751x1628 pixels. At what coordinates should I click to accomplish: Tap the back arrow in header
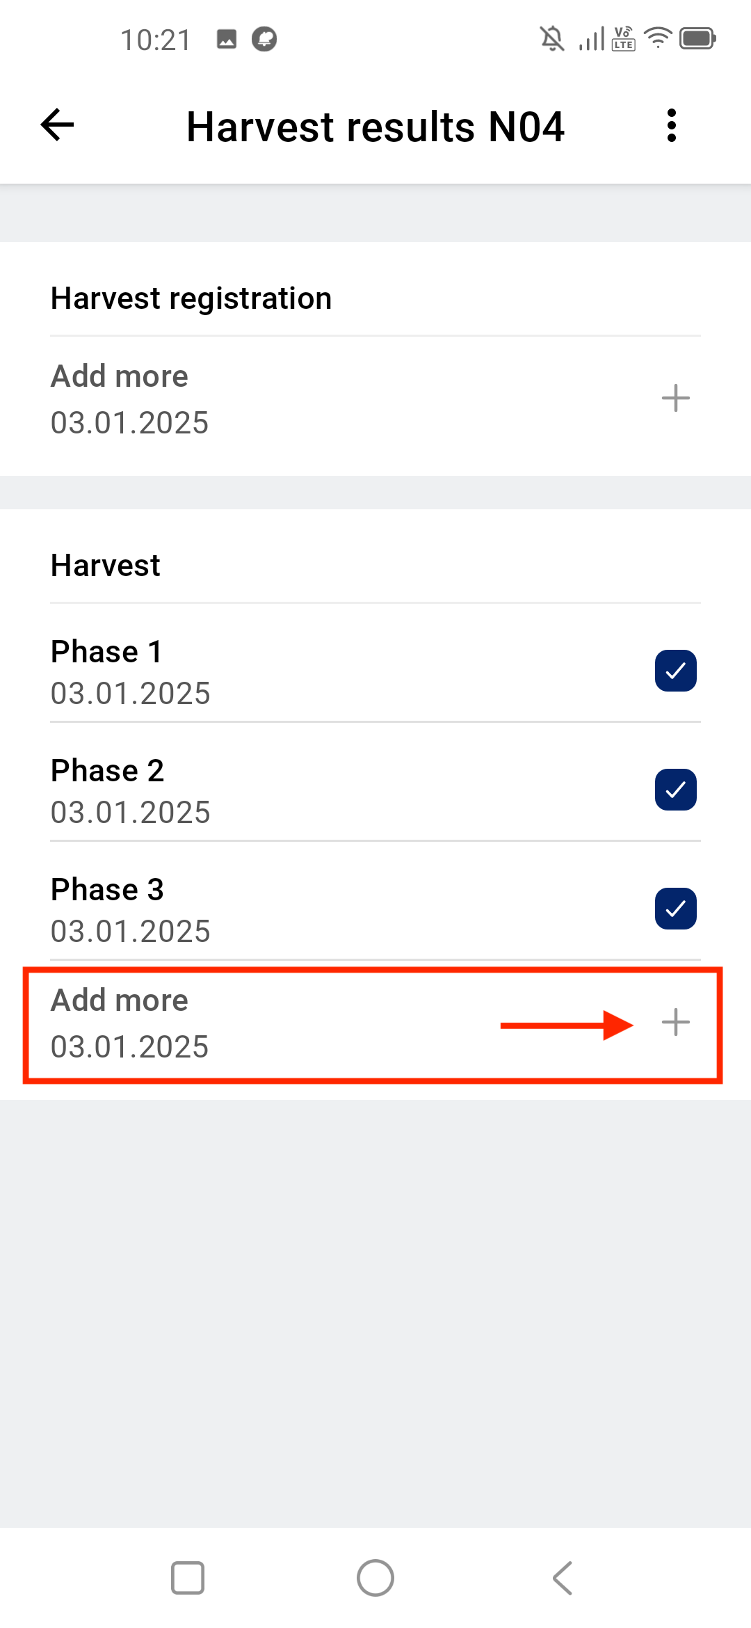(x=57, y=126)
